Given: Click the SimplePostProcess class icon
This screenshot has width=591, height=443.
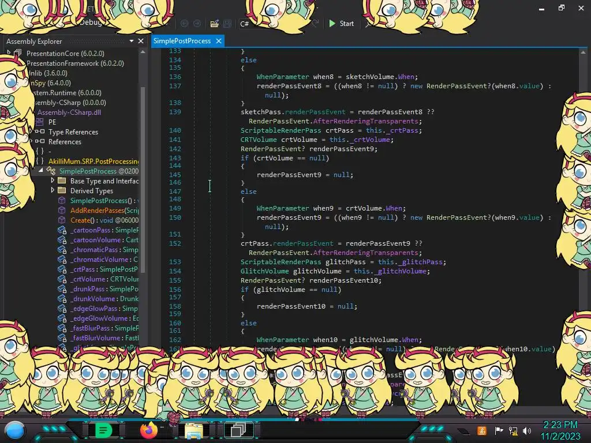Looking at the screenshot, I should tap(51, 171).
